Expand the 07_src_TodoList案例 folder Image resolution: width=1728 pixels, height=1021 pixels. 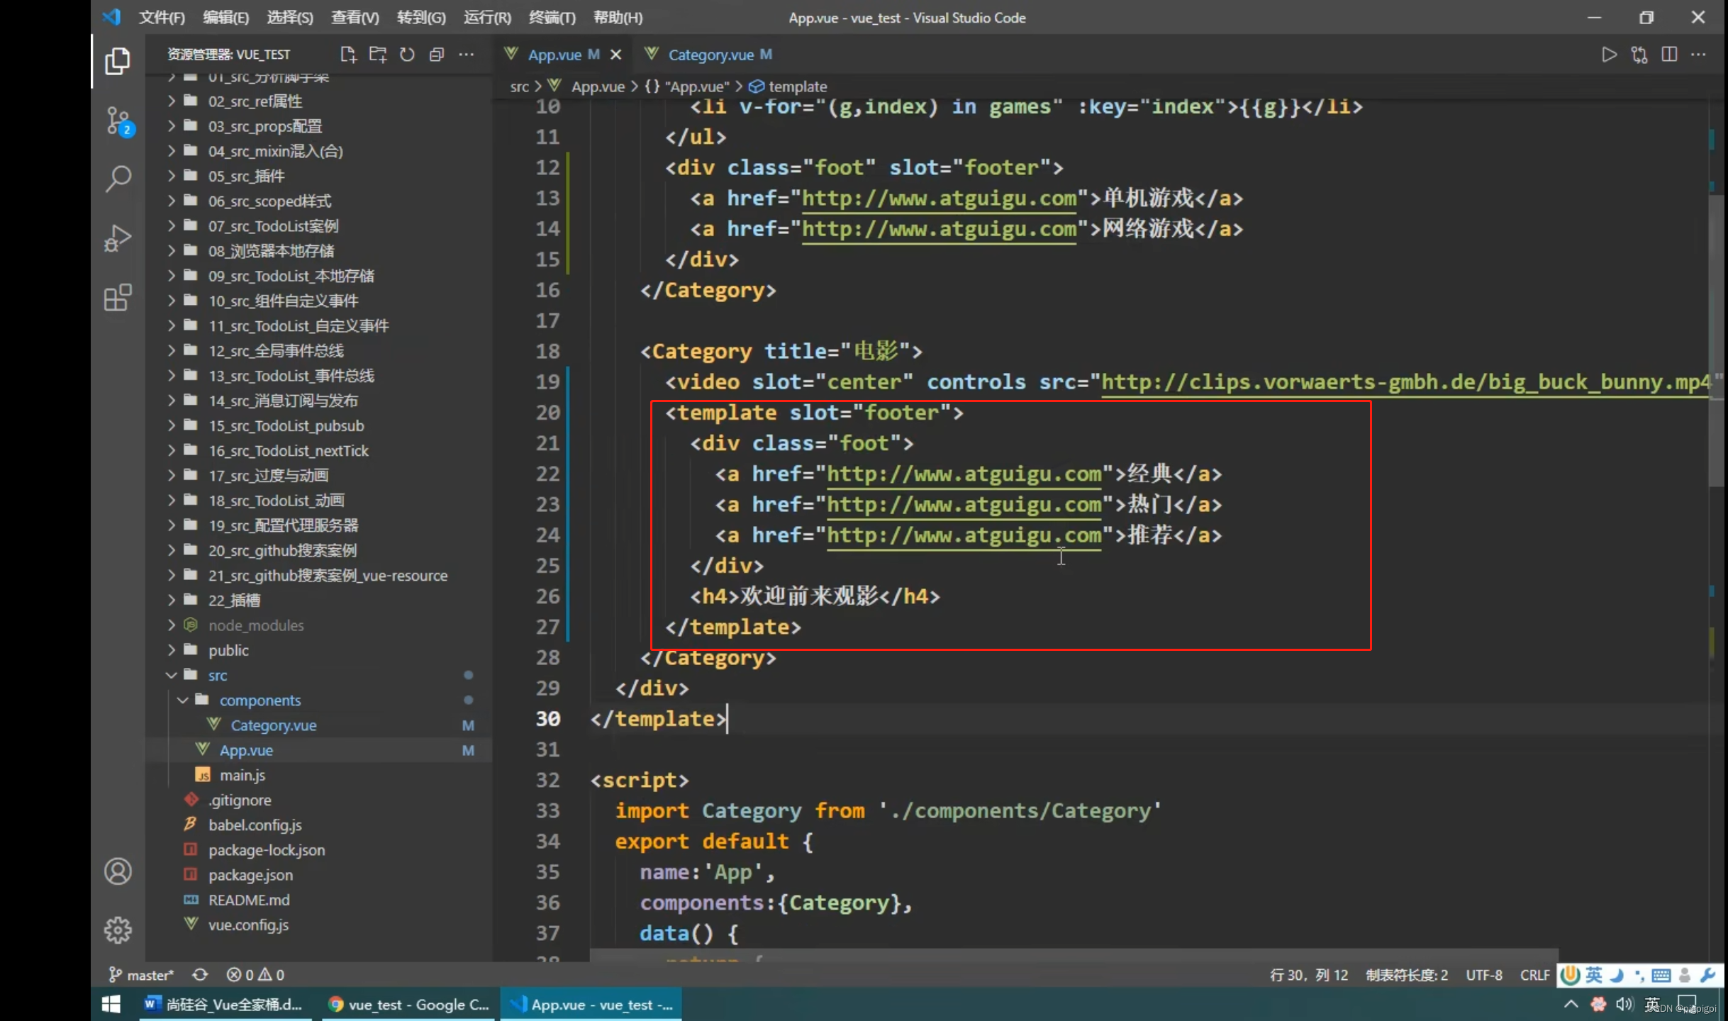(x=319, y=226)
